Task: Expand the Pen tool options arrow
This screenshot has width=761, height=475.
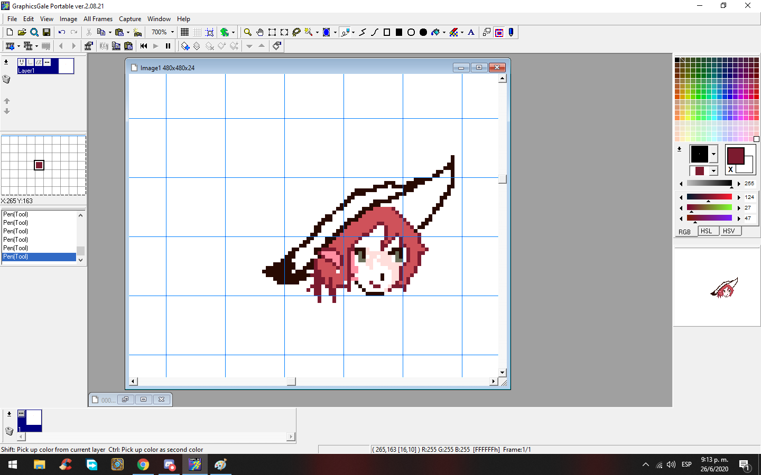Action: click(353, 32)
